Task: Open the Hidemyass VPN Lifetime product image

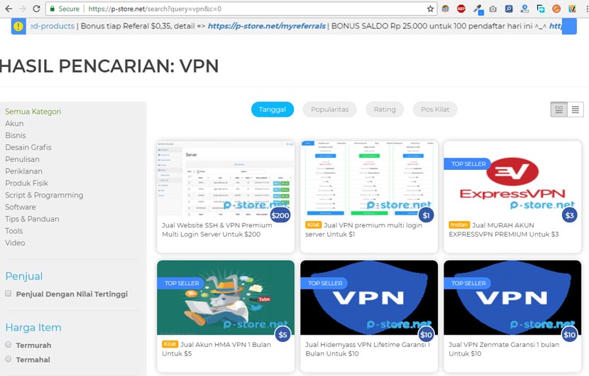Action: pos(369,298)
